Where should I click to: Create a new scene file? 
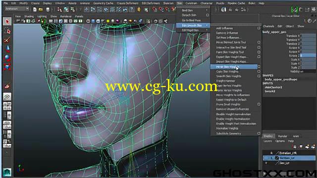(35, 9)
